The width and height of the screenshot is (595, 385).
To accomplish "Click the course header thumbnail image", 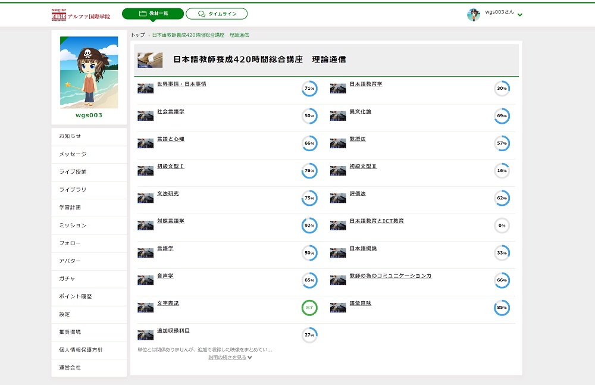I will [x=150, y=60].
